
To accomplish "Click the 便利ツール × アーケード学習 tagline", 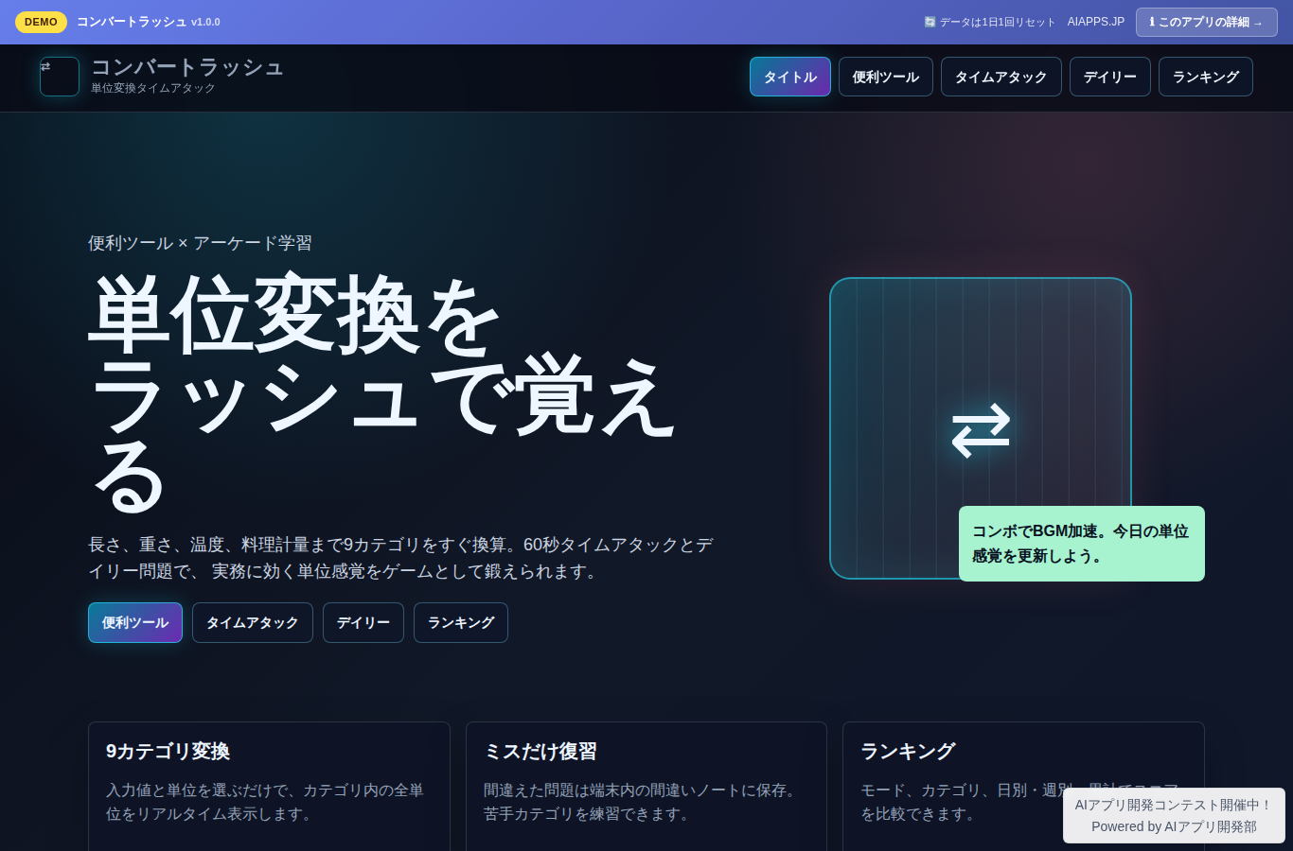I will tap(200, 243).
